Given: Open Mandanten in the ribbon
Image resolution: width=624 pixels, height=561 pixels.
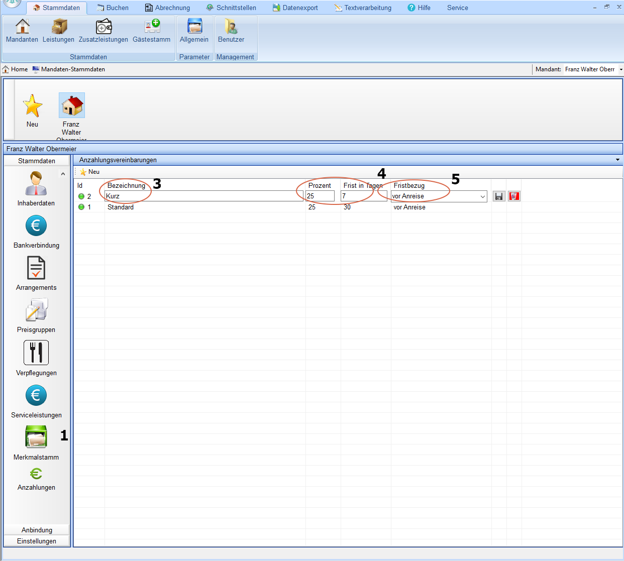Looking at the screenshot, I should (x=22, y=31).
